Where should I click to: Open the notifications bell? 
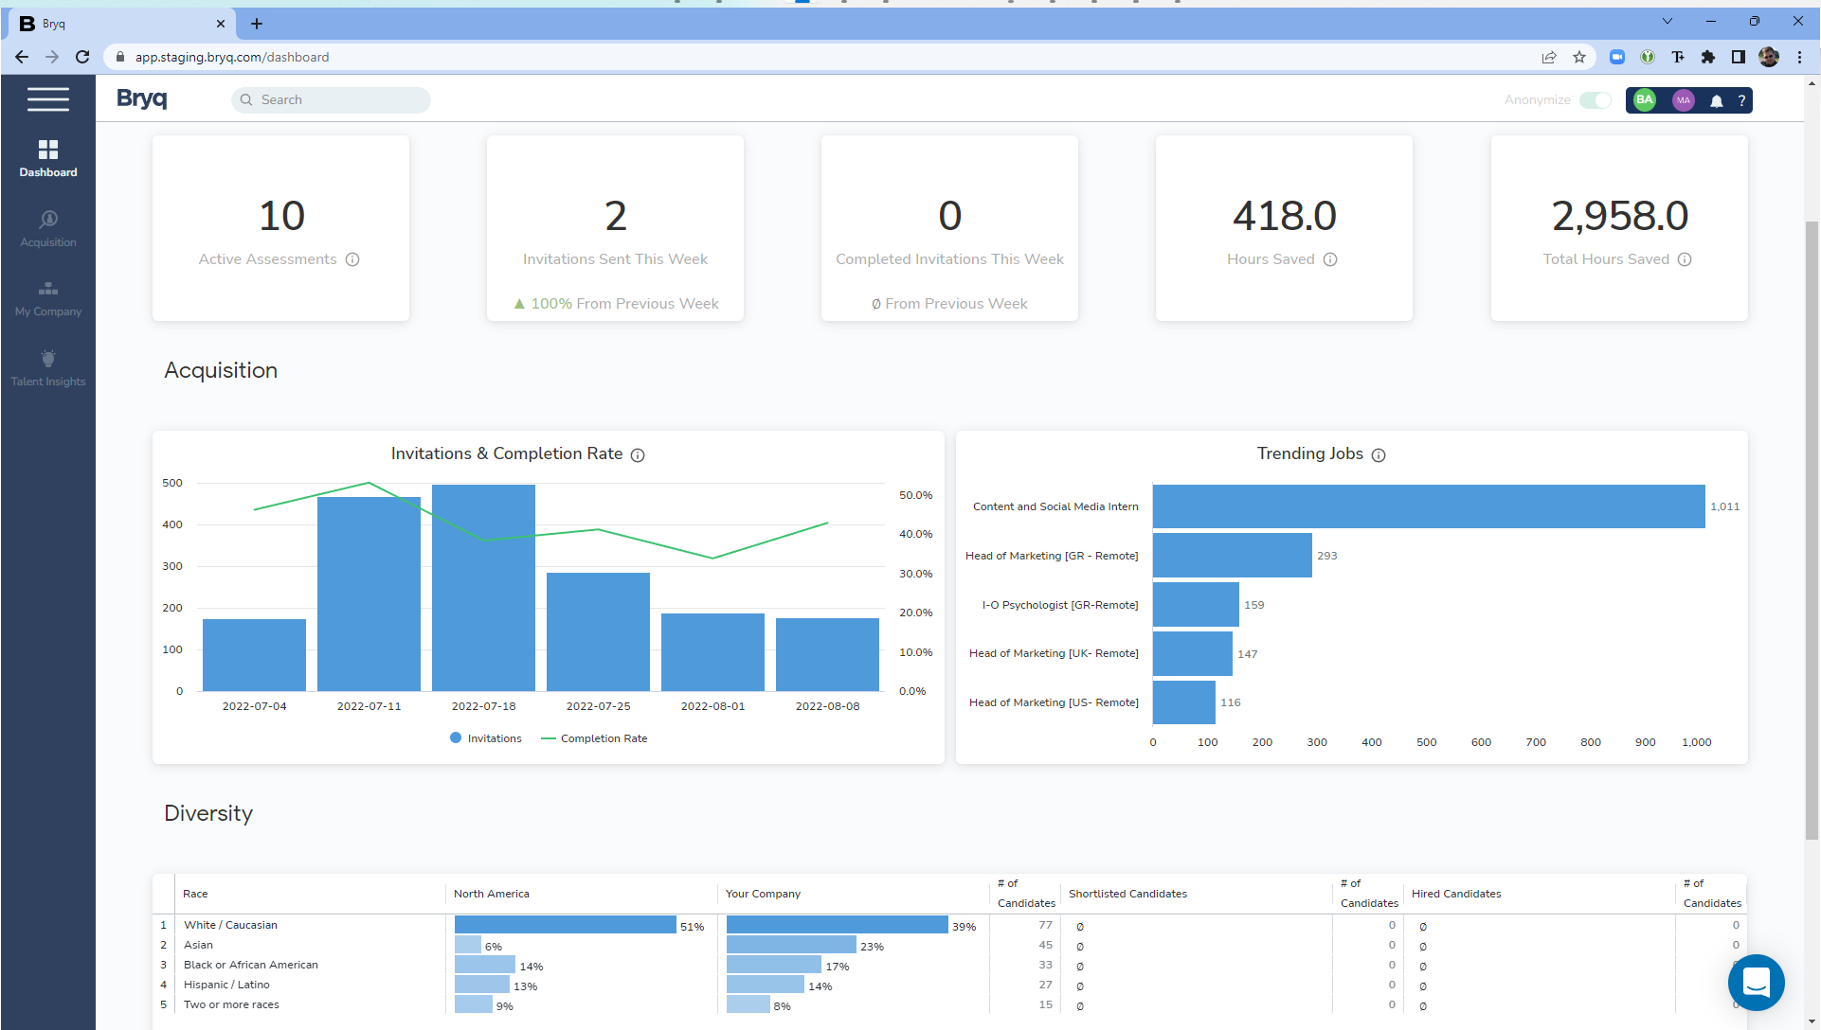[1716, 100]
